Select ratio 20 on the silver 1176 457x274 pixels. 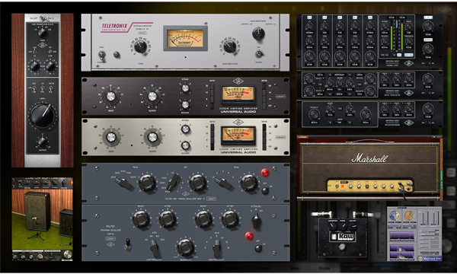(x=212, y=127)
